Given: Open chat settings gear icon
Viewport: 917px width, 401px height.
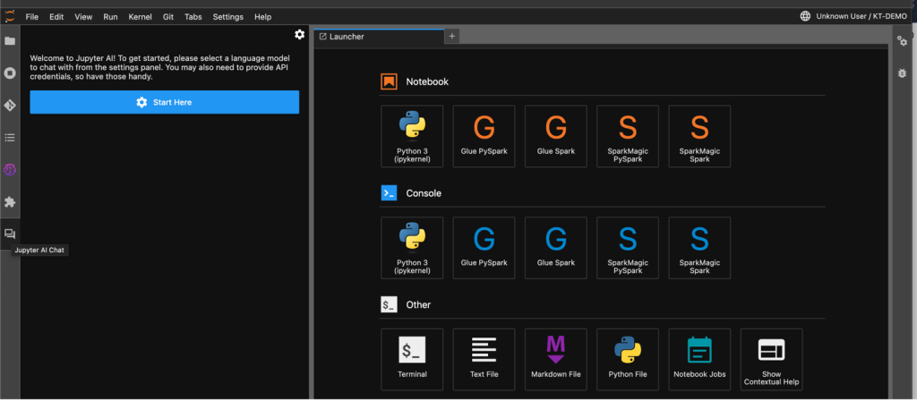Looking at the screenshot, I should 299,35.
